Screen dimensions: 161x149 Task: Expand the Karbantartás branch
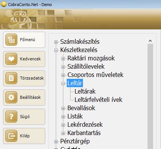tap(63, 133)
